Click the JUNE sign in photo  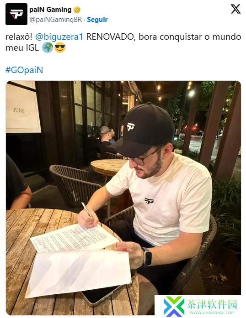(x=19, y=110)
